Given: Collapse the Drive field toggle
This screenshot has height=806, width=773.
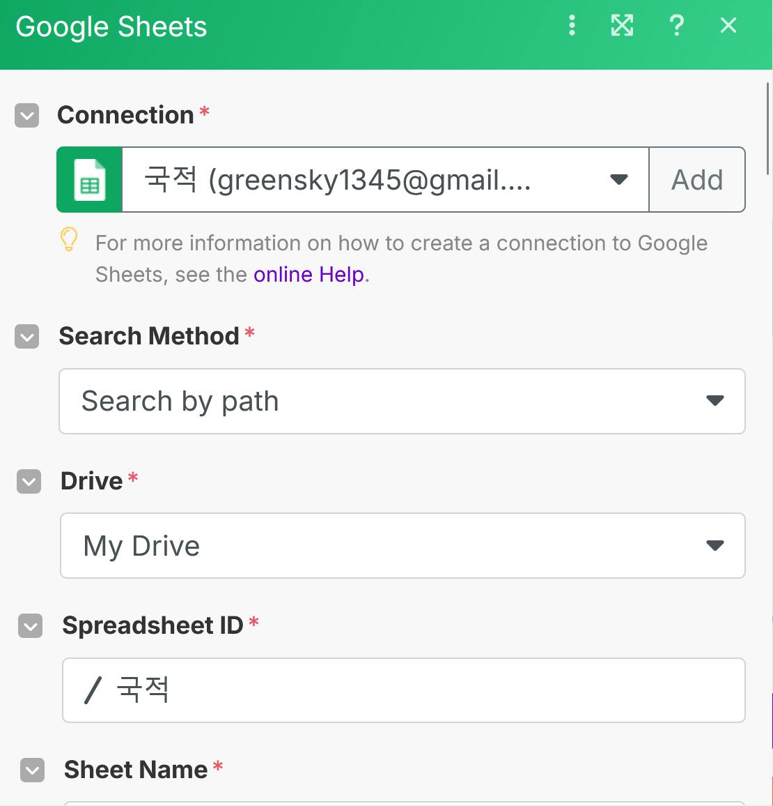Looking at the screenshot, I should click(x=29, y=482).
